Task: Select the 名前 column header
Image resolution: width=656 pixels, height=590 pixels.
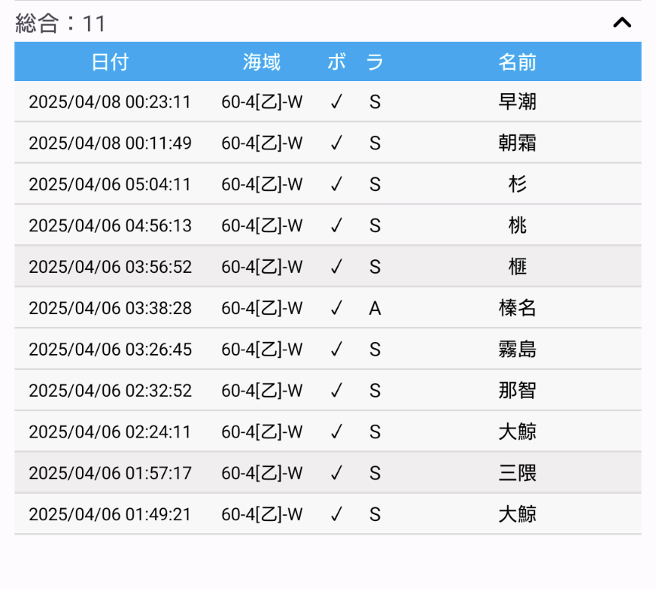Action: tap(517, 62)
